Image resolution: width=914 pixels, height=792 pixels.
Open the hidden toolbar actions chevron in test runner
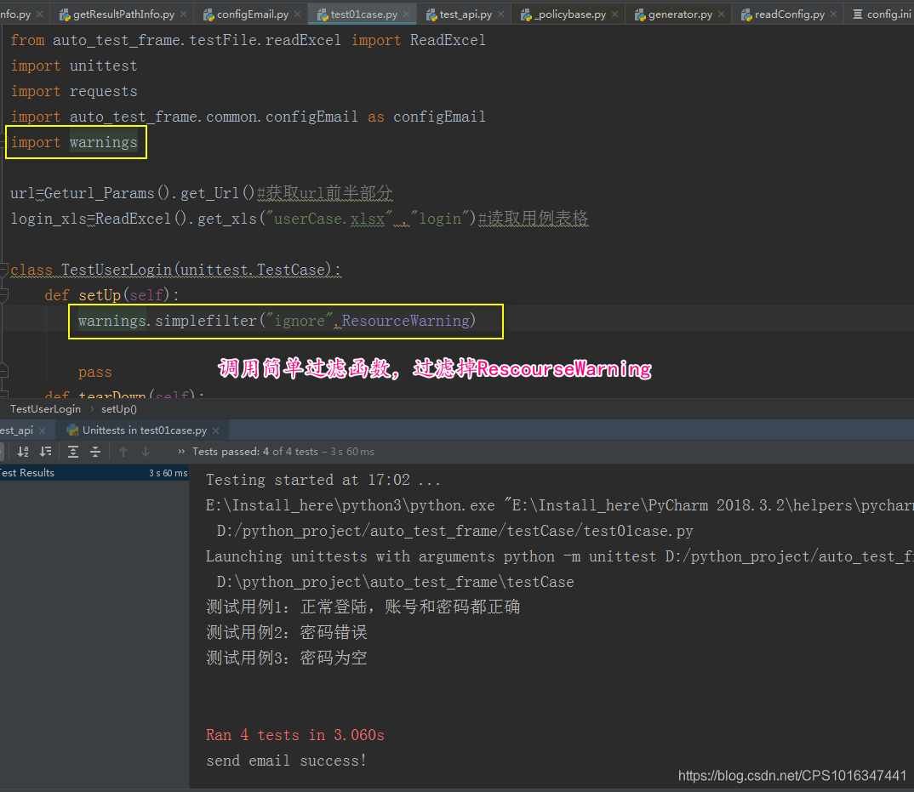[183, 451]
